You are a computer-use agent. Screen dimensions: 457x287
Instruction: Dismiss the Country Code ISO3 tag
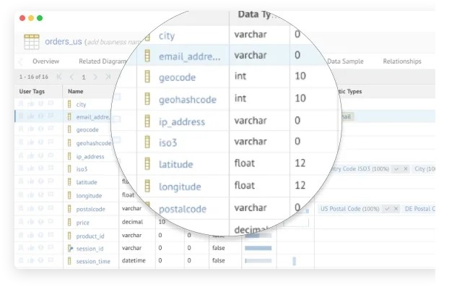point(406,168)
